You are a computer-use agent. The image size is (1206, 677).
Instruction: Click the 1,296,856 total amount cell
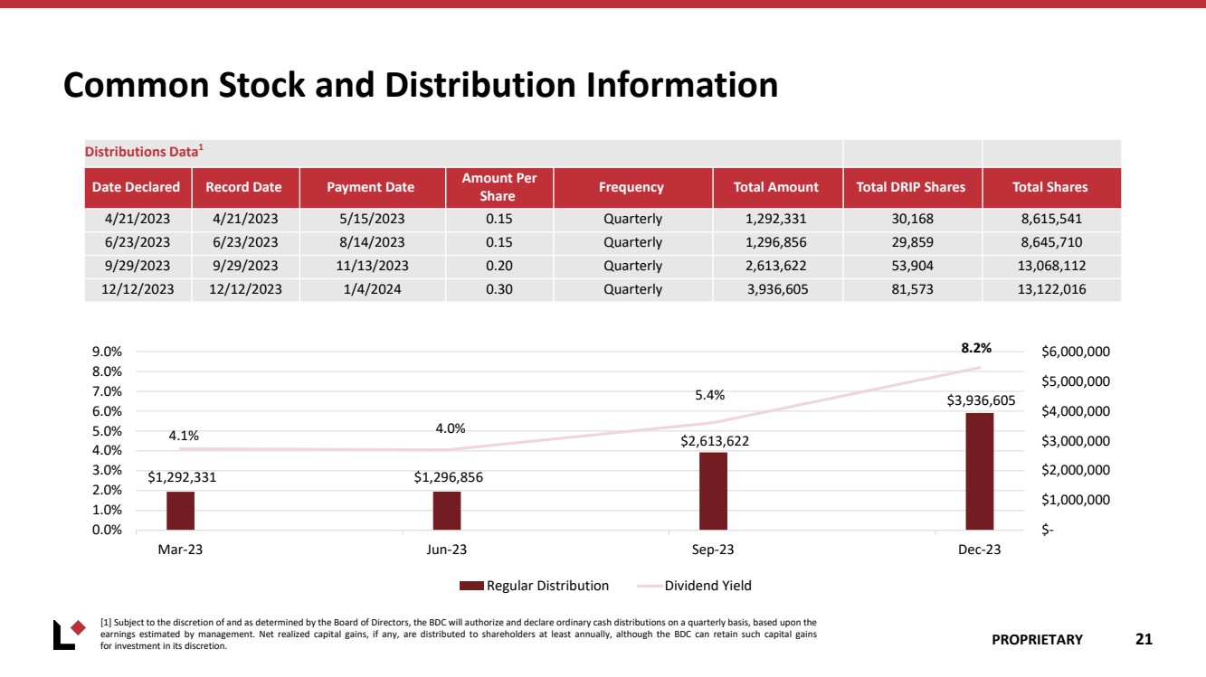(776, 243)
